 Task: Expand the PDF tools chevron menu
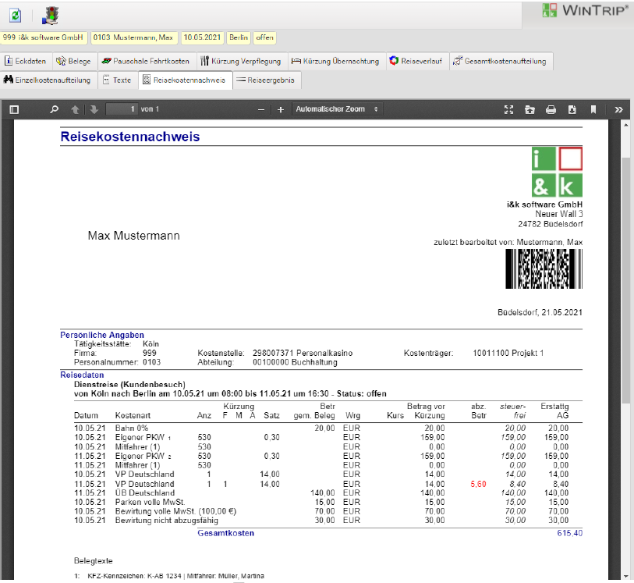click(619, 109)
